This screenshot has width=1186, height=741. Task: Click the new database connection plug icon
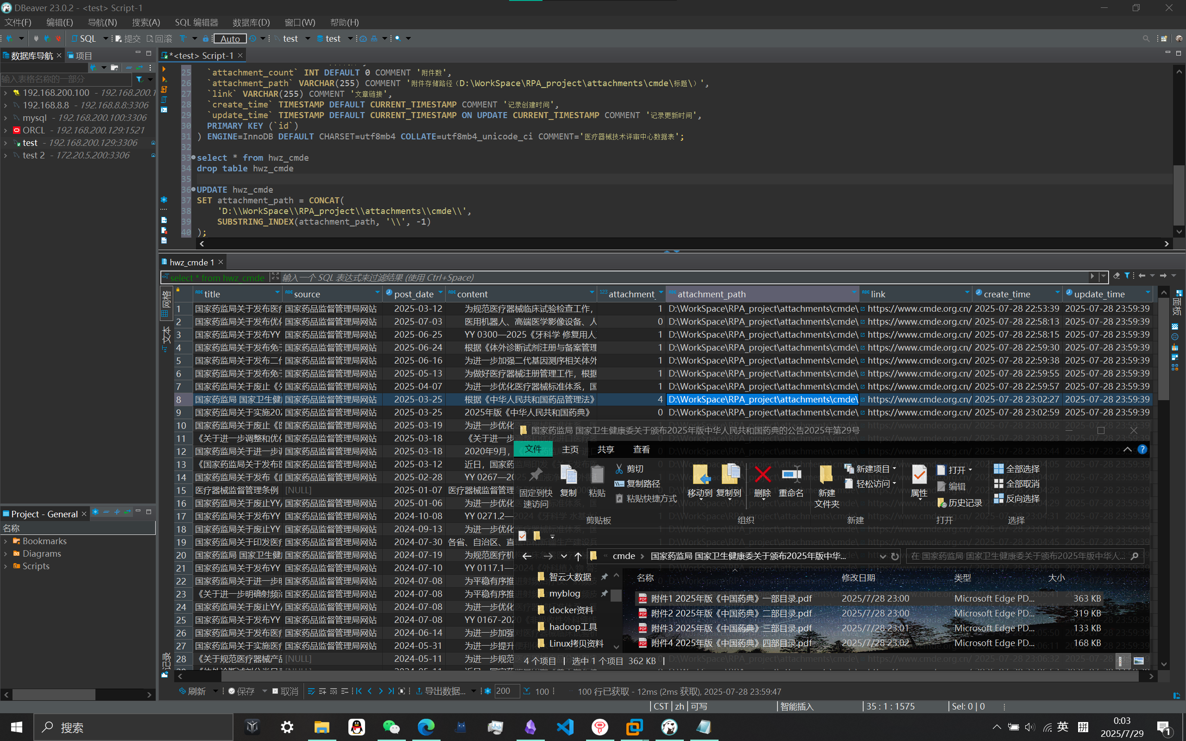9,38
